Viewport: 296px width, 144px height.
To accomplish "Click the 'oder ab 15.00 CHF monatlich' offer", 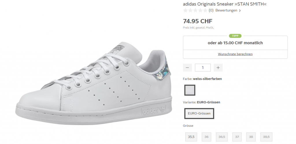I will coord(235,43).
